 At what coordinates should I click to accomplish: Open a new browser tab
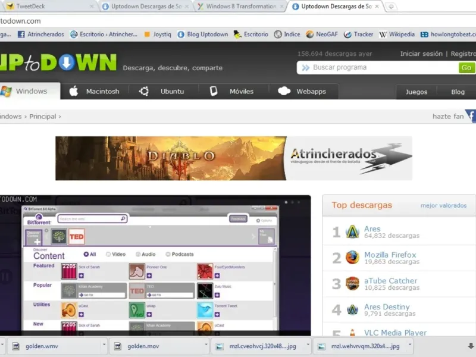391,7
